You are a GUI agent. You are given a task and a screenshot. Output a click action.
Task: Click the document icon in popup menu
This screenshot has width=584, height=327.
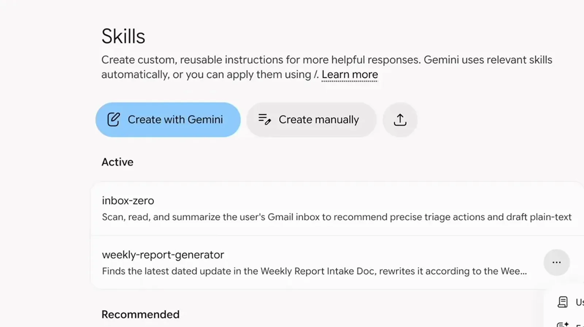[x=562, y=302]
